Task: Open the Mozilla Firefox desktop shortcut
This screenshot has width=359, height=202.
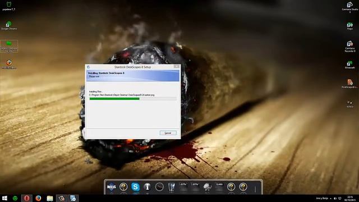Action: coord(9,65)
